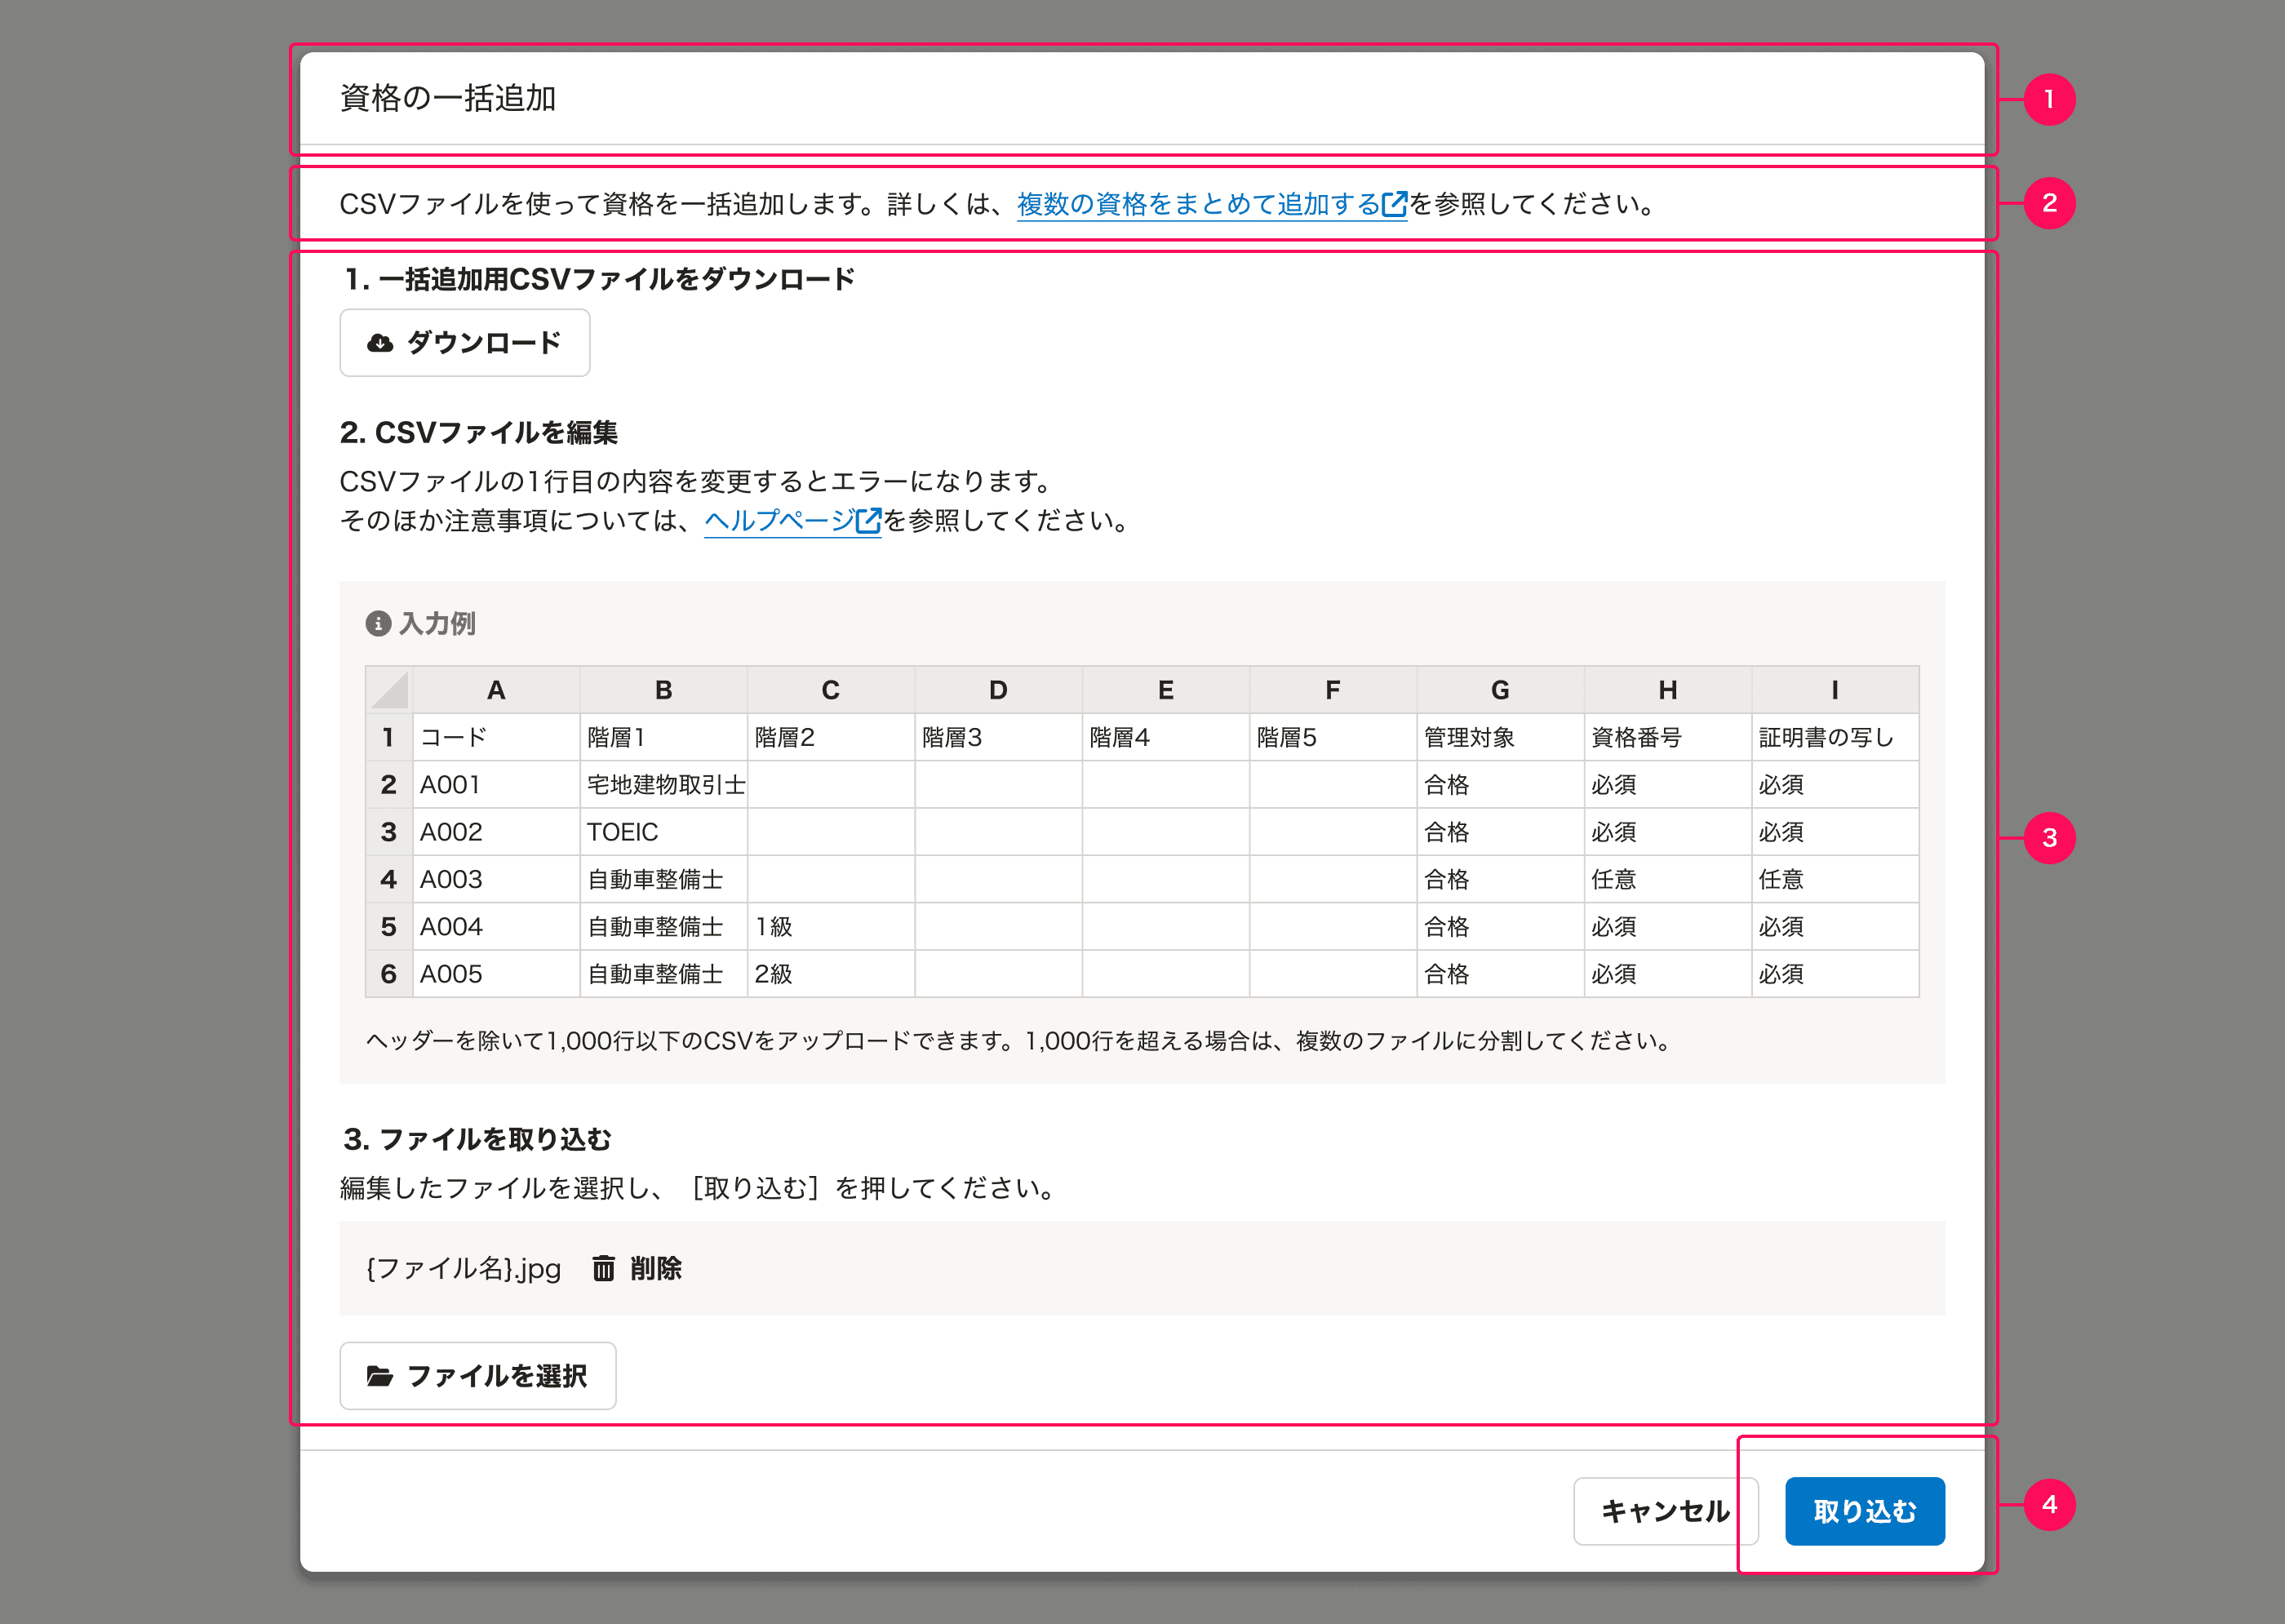
Task: Click the キャンセル button
Action: pos(1666,1511)
